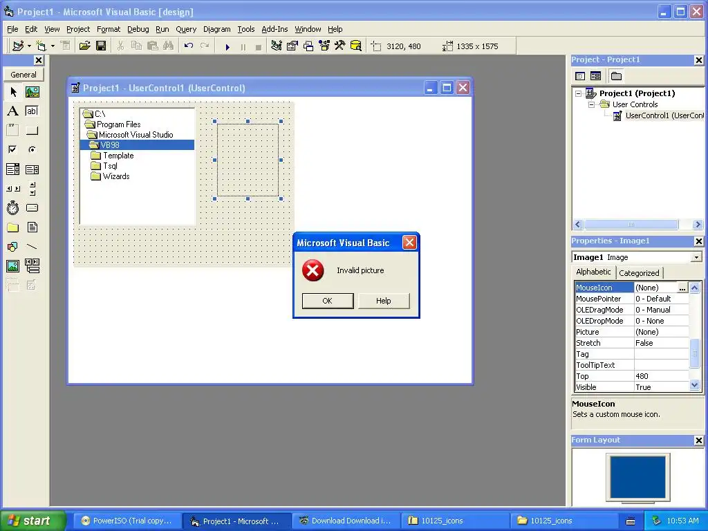Screen dimensions: 708x531
Task: Choose the horizontal scroll bar tool
Action: pyautogui.click(x=13, y=189)
